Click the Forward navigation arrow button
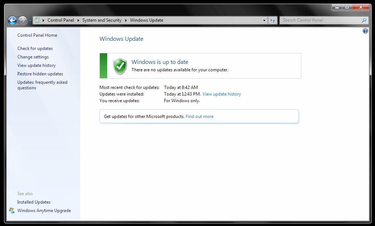The width and height of the screenshot is (375, 226). 22,21
